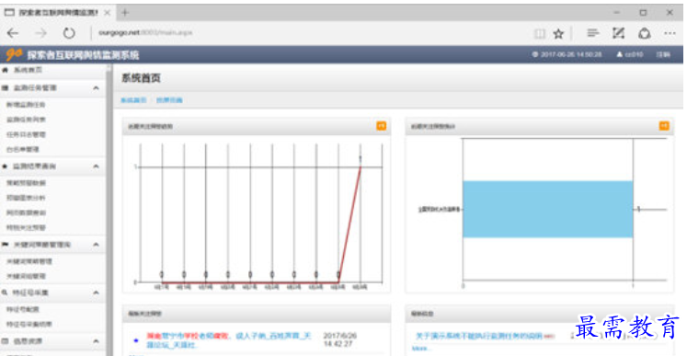This screenshot has width=687, height=356.
Task: Click the red trend line peak data point
Action: point(361,167)
